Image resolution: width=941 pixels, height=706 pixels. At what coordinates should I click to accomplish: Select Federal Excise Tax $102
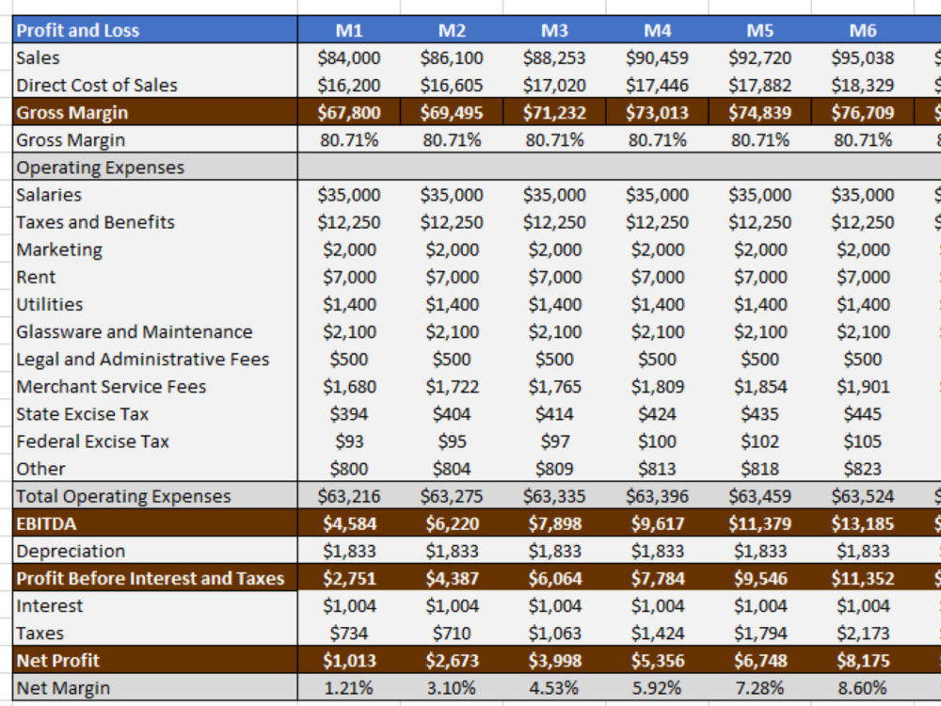759,441
